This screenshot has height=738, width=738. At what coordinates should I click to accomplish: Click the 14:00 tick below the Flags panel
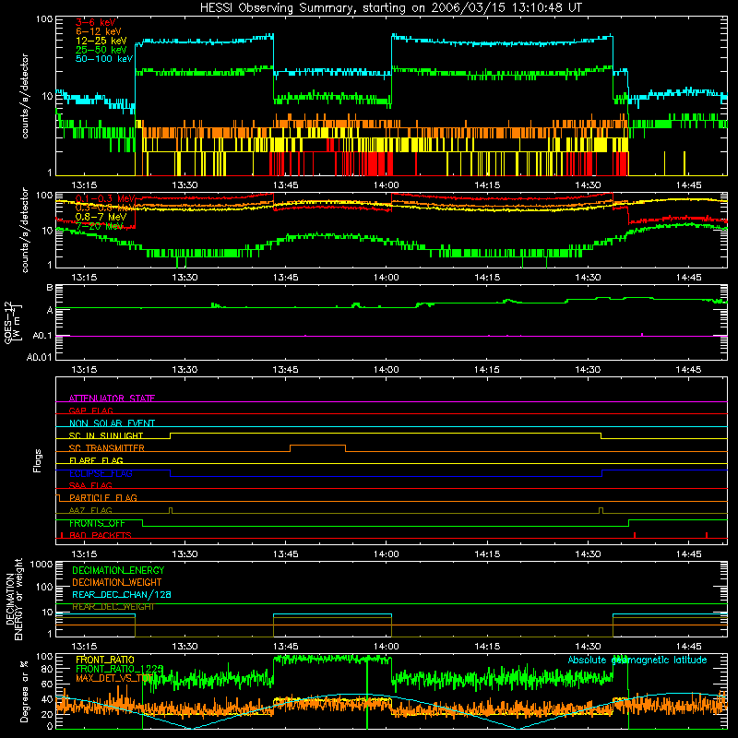click(386, 553)
